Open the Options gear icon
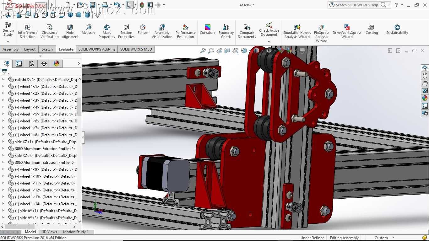Screen dimensions: 429x241 click(158, 5)
